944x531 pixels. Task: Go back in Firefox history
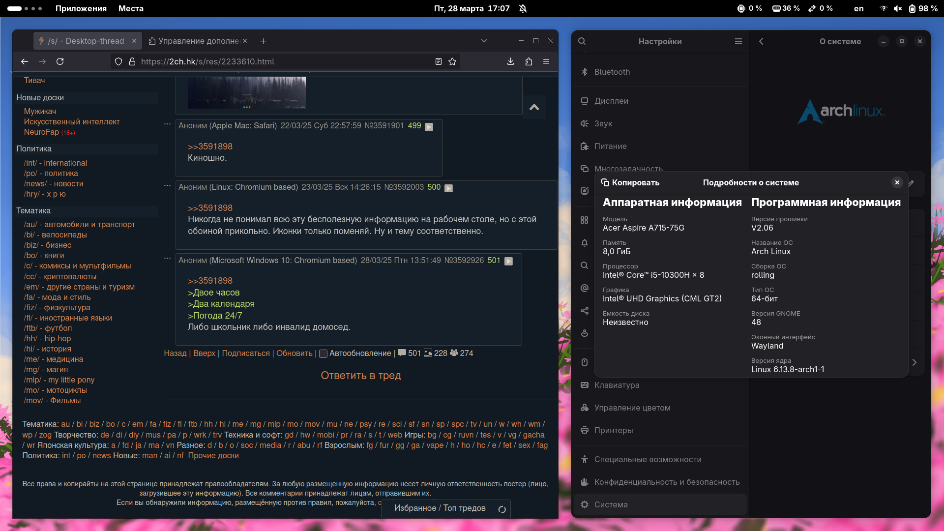[x=25, y=61]
